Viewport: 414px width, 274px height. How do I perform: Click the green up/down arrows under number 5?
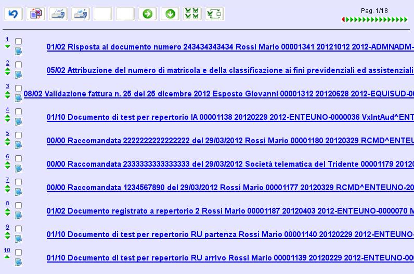click(7, 142)
